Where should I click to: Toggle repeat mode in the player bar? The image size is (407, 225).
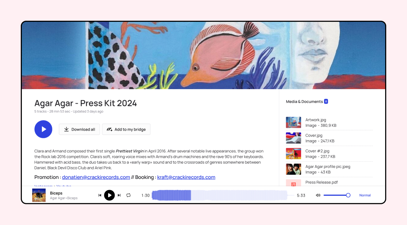(128, 195)
